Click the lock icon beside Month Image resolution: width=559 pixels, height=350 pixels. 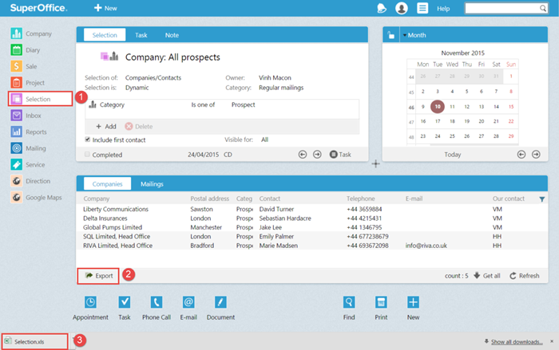click(x=391, y=35)
